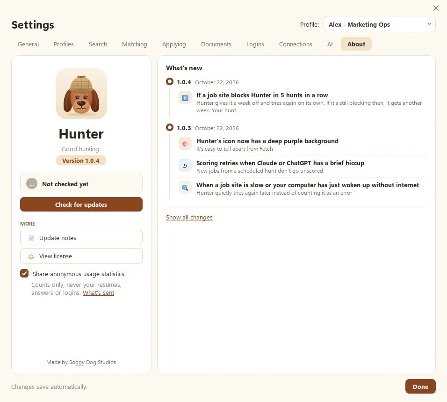
Task: Click the Hunter dog app icon
Action: 81,94
